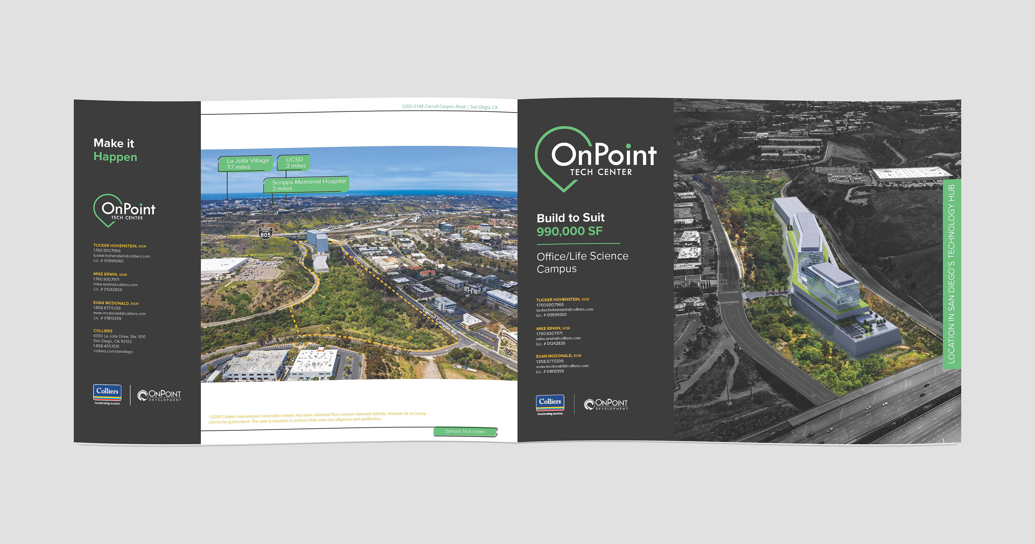The image size is (1035, 544).
Task: Click the Carroll Canyon Rd road label
Action: pos(440,321)
